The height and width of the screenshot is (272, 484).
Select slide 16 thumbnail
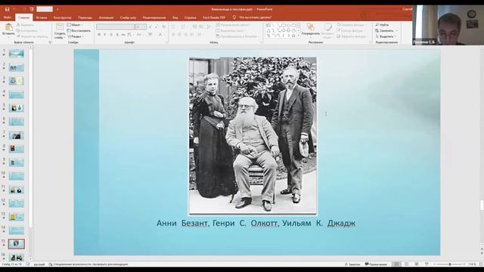pyautogui.click(x=17, y=257)
